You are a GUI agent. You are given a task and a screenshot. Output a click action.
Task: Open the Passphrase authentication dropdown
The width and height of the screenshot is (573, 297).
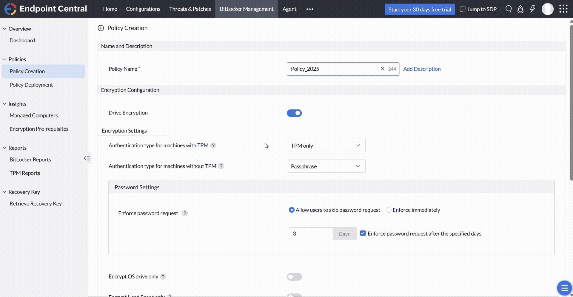pos(326,166)
